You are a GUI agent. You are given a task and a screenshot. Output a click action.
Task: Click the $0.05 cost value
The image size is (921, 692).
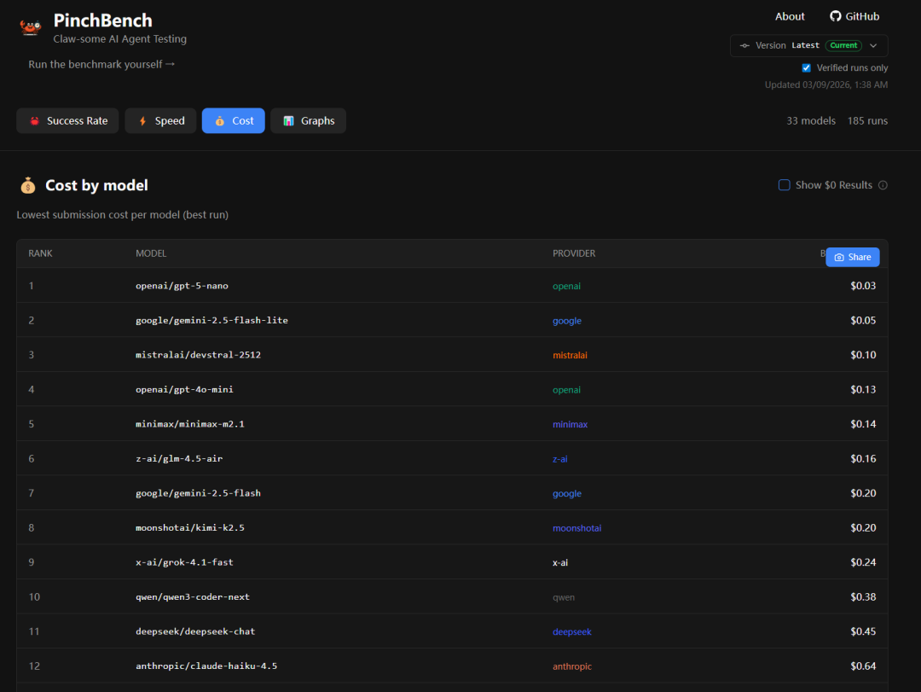pyautogui.click(x=863, y=321)
